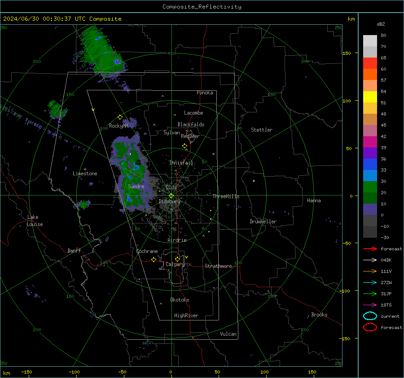Click the Blackfalds label
Image resolution: width=404 pixels, height=378 pixels.
[191, 125]
